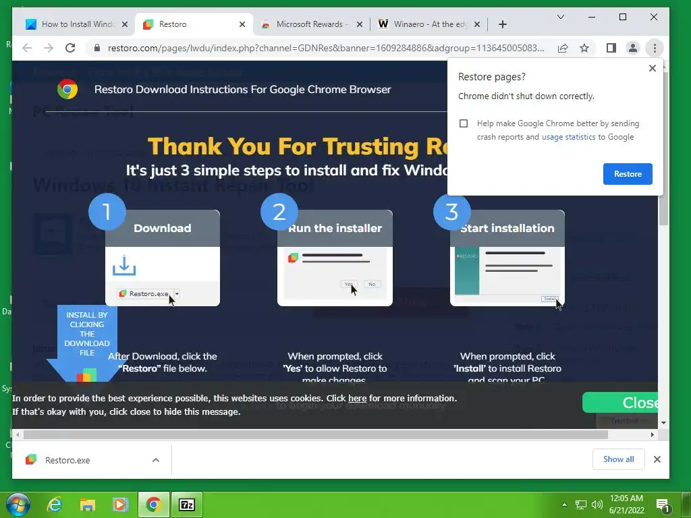This screenshot has height=518, width=691.
Task: Show hidden tray icons arrow
Action: click(x=564, y=505)
